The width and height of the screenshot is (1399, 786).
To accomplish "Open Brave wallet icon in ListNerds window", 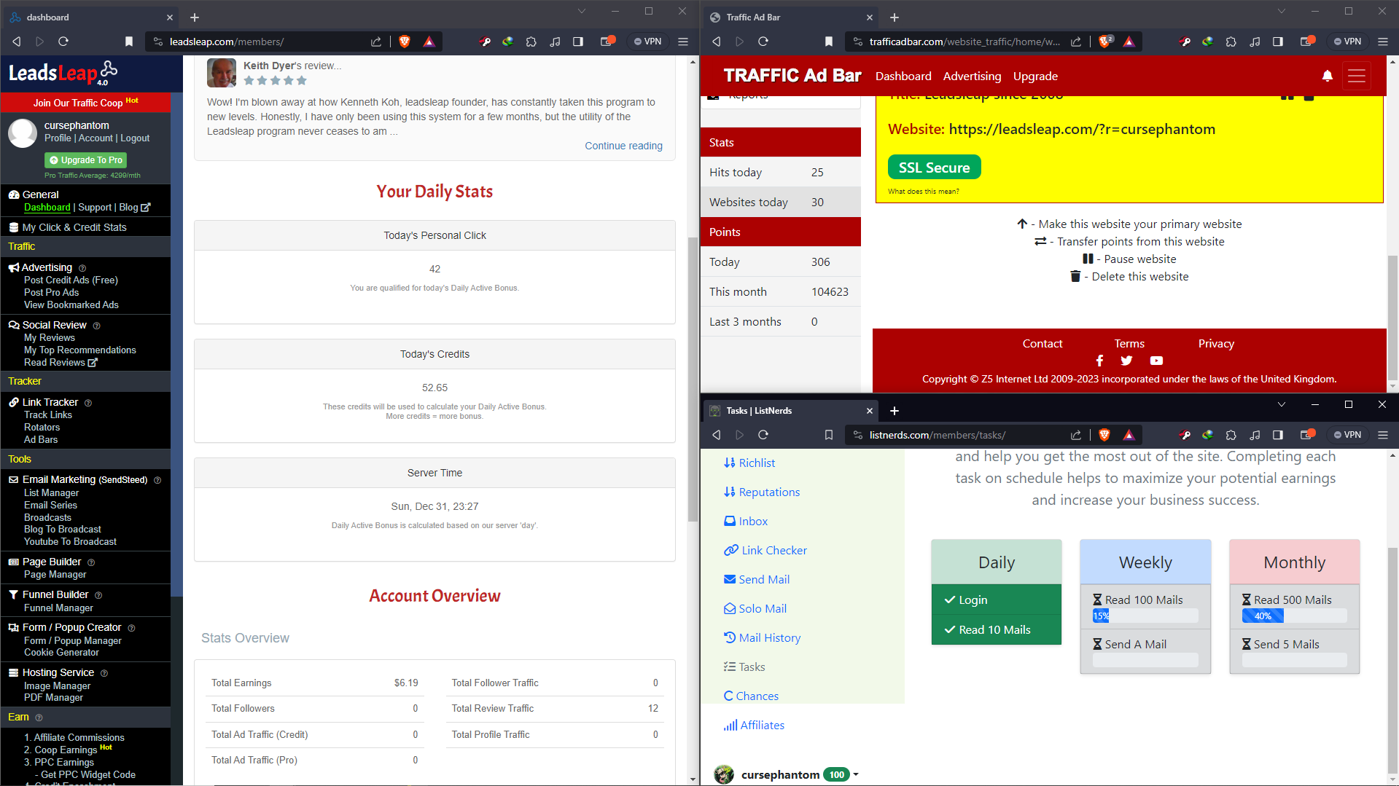I will coord(1307,435).
